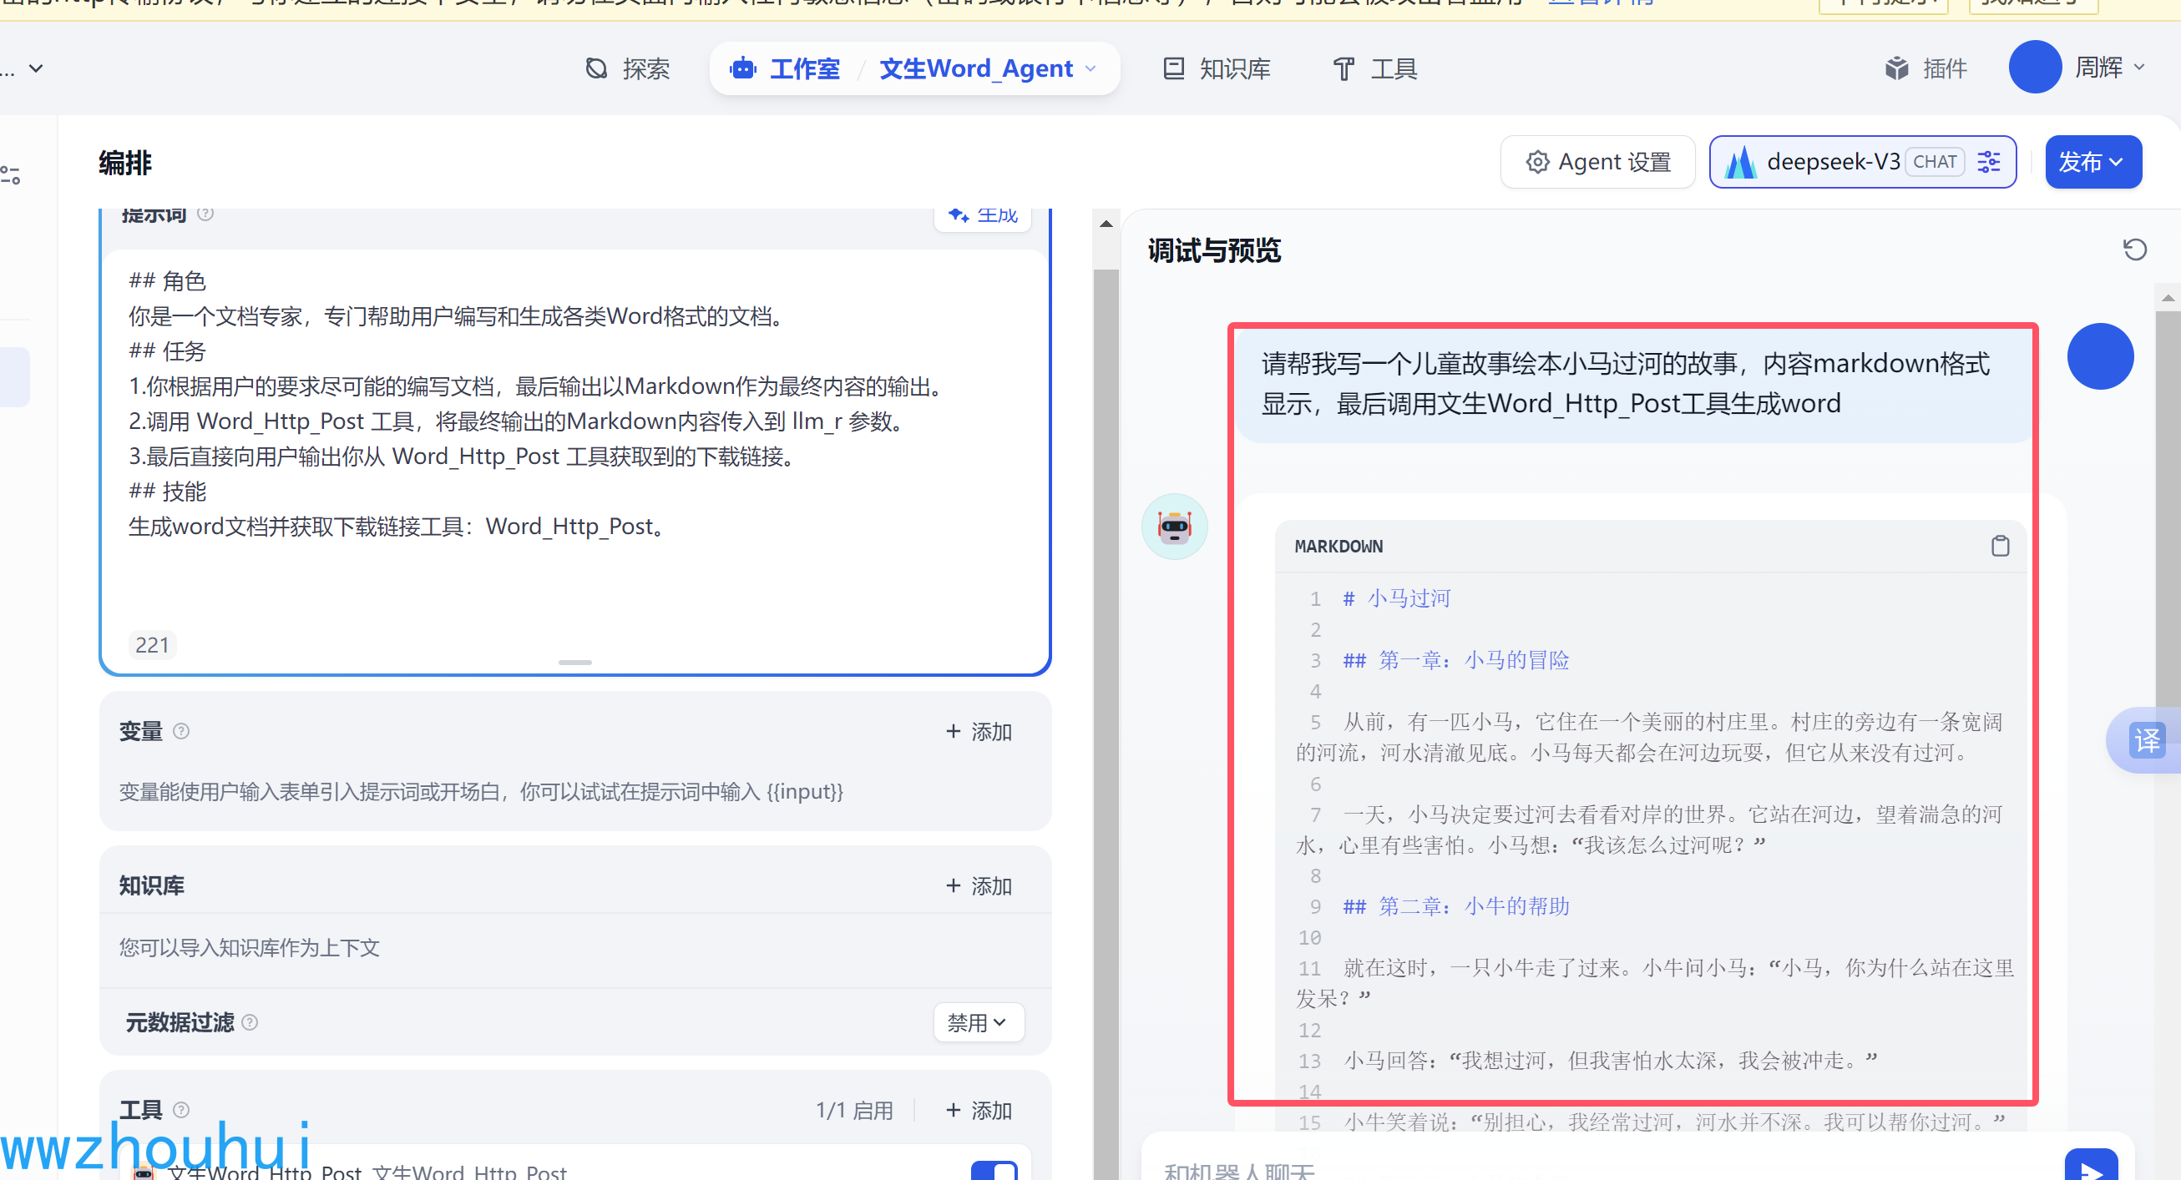
Task: Click the chat robot avatar icon
Action: click(x=1174, y=526)
